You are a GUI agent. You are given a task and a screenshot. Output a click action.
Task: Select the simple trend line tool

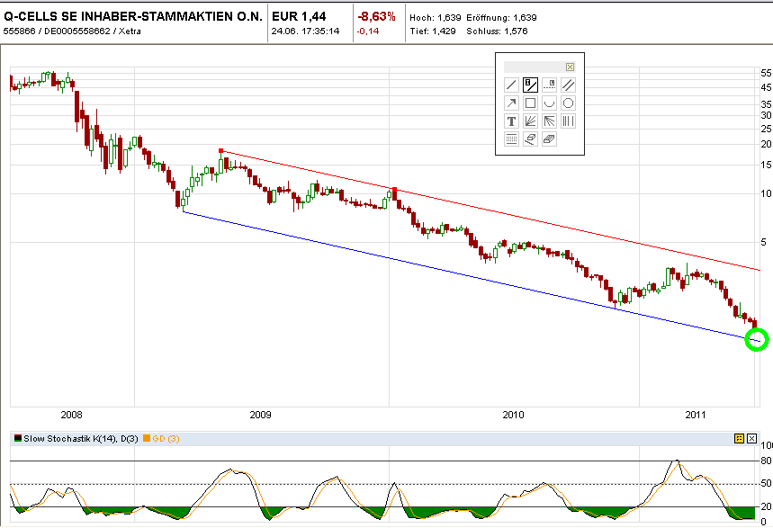point(511,85)
